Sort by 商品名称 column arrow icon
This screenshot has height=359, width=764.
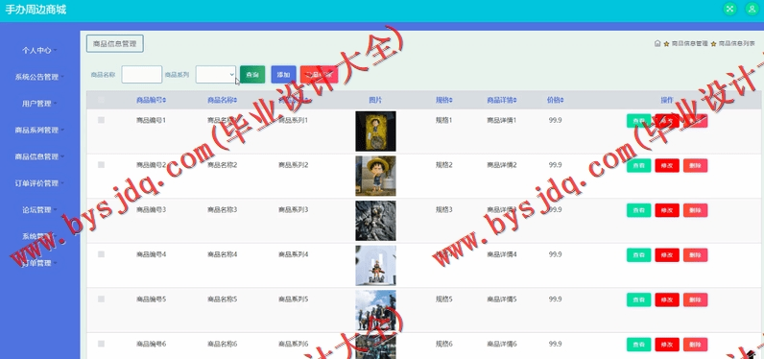pos(235,101)
